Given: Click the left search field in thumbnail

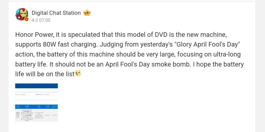Looking at the screenshot, I should coord(23,95).
